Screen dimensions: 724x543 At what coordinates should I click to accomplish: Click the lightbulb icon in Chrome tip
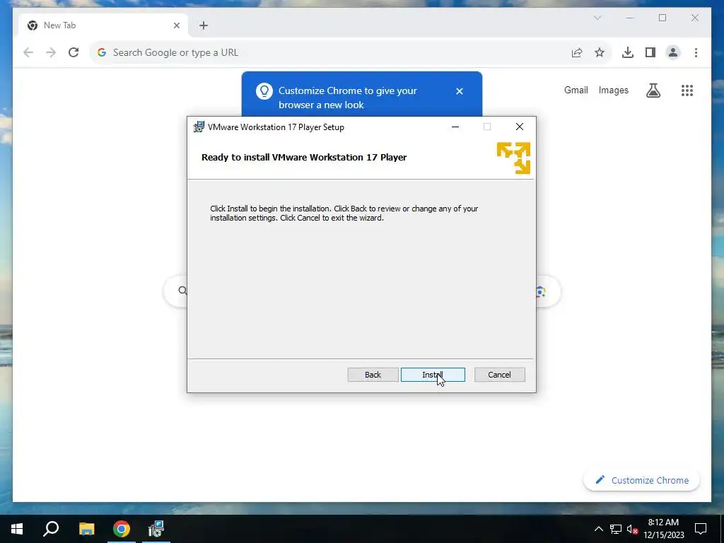click(264, 91)
